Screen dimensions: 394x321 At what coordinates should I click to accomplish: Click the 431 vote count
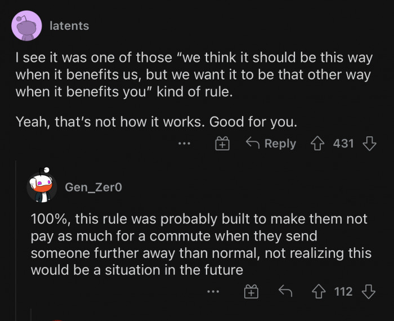pos(343,144)
